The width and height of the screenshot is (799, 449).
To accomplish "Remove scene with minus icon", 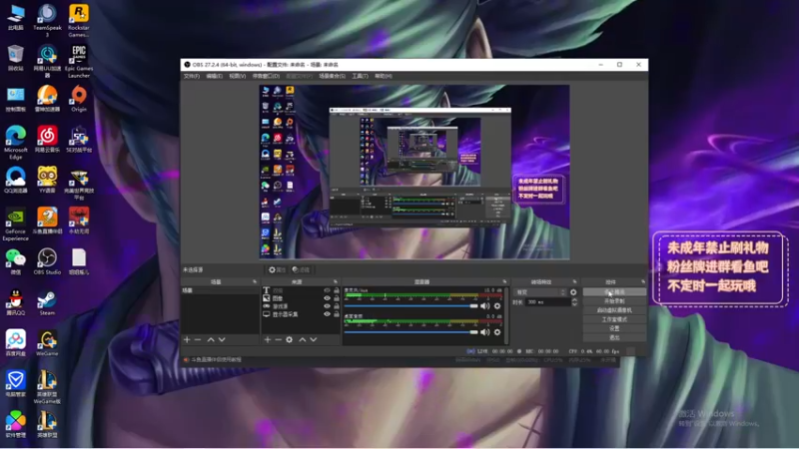I will 198,339.
